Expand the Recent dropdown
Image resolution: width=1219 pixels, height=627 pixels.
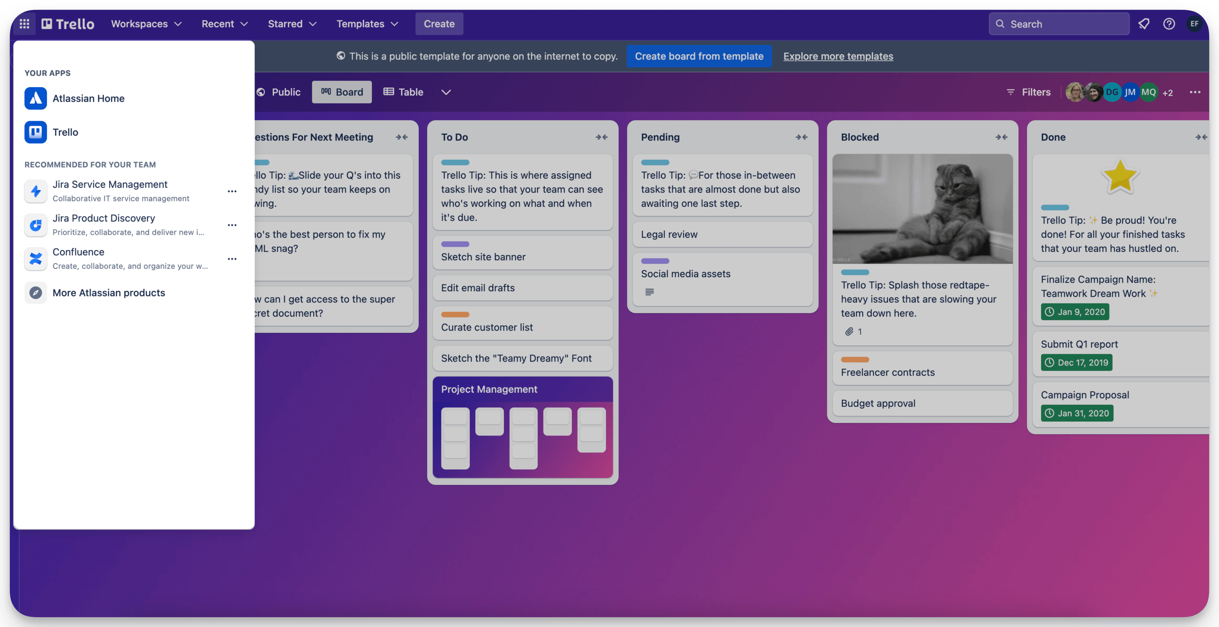pos(224,24)
